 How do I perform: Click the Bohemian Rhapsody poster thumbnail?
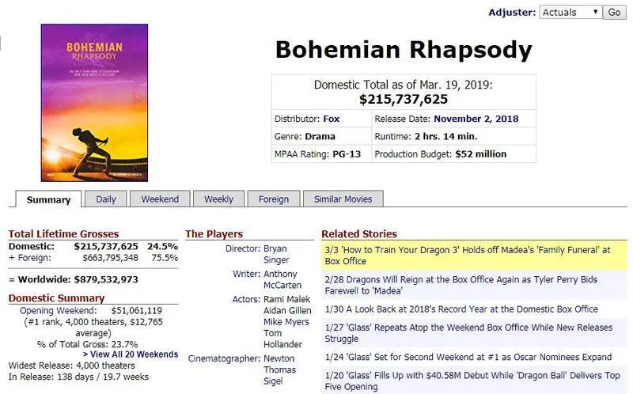[x=94, y=103]
